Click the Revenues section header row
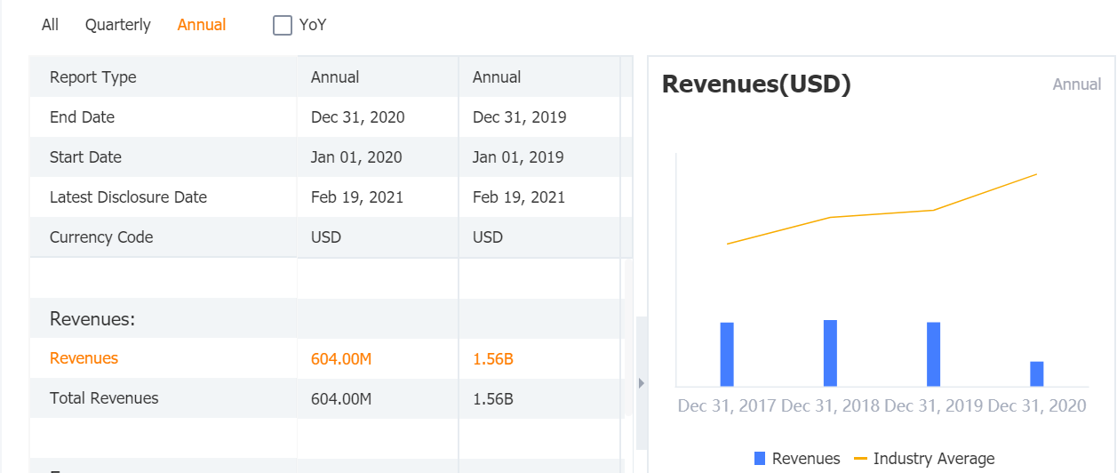This screenshot has height=473, width=1117. click(x=92, y=318)
